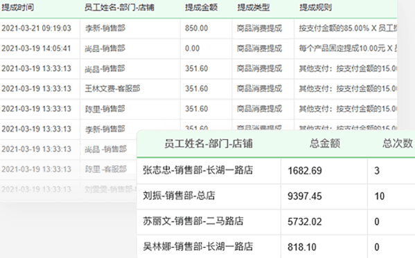Select the 1682.69 total amount cell
Viewport: 415px width, 258px height.
[305, 171]
